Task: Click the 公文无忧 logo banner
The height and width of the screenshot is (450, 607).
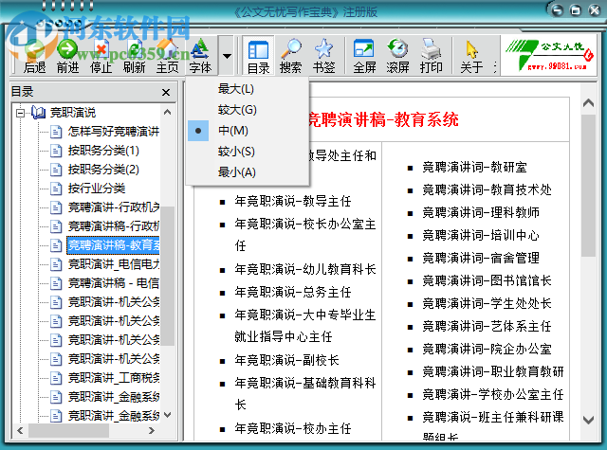Action: (549, 56)
